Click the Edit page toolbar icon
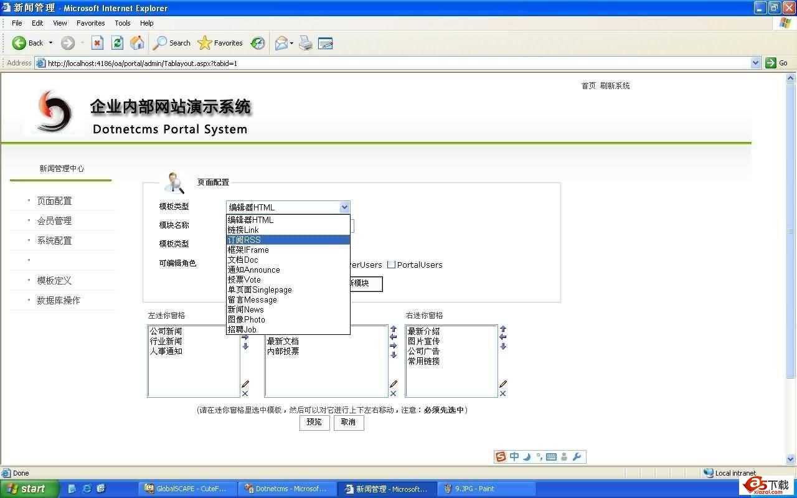The width and height of the screenshot is (797, 498). coord(325,43)
